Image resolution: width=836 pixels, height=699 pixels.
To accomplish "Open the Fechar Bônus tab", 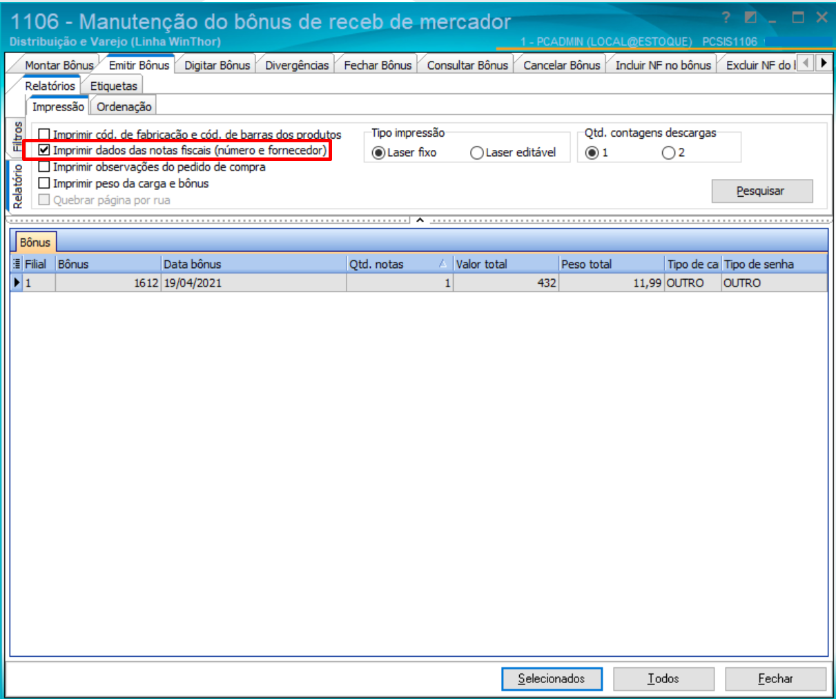I will pos(378,65).
